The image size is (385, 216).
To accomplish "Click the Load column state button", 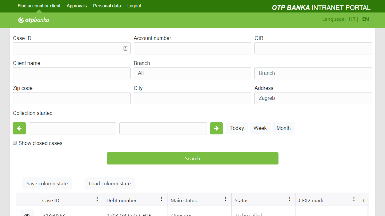I will [110, 183].
